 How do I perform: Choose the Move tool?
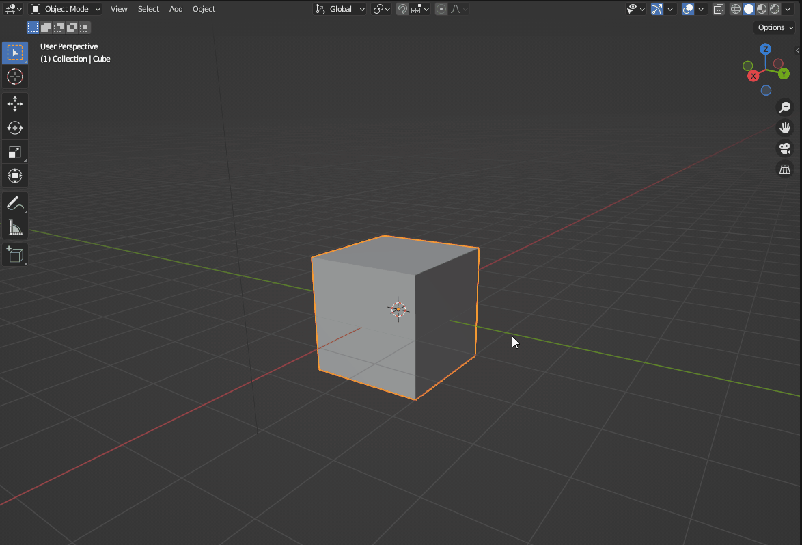pyautogui.click(x=15, y=104)
